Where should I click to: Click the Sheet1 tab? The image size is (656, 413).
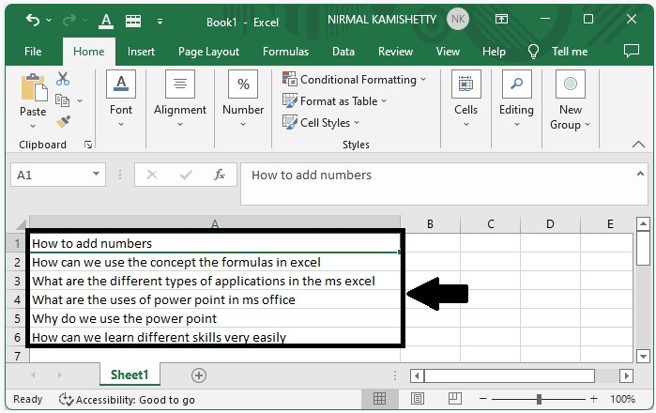pos(130,375)
